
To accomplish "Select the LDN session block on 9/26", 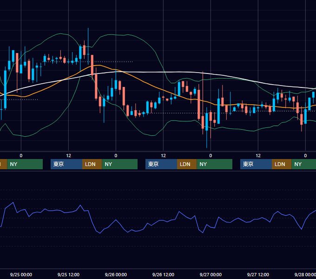I will 187,164.
